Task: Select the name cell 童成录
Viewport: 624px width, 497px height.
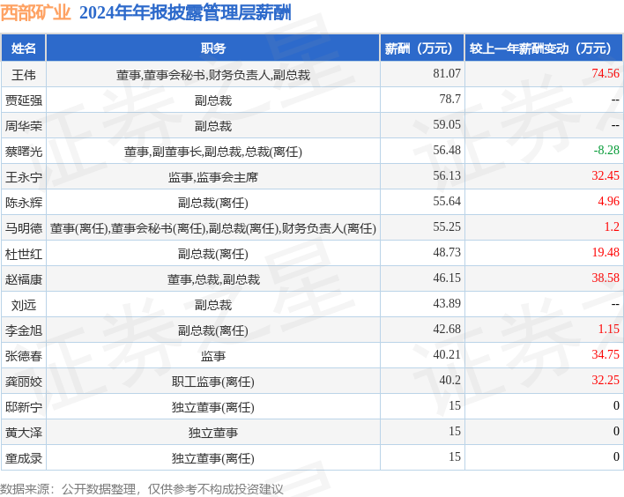Action: [x=24, y=458]
